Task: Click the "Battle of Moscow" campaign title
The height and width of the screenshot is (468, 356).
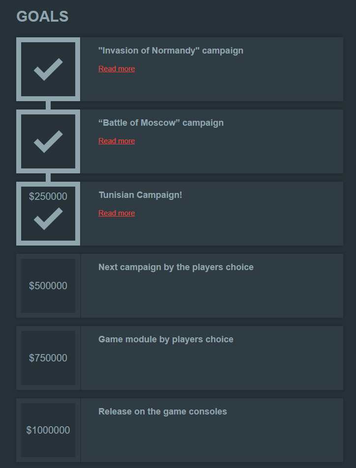Action: (161, 123)
